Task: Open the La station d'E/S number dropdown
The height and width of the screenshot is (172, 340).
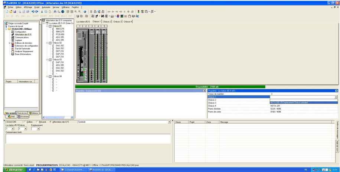Action: tap(13, 129)
